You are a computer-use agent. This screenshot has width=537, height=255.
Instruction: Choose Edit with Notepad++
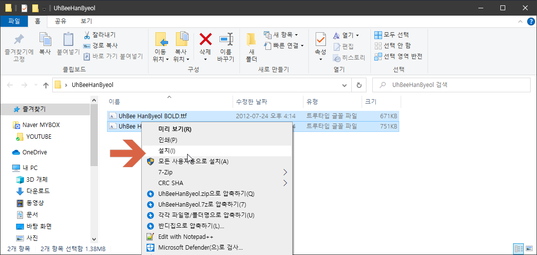coord(217,236)
